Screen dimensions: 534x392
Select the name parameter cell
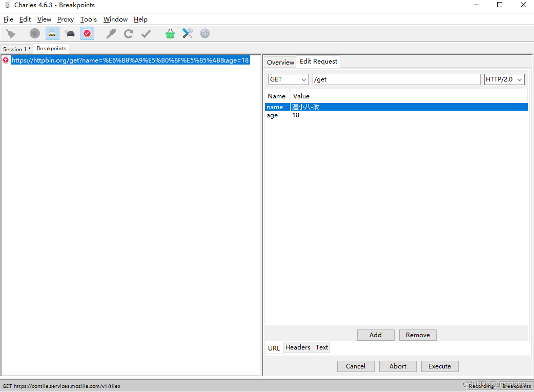(x=277, y=107)
